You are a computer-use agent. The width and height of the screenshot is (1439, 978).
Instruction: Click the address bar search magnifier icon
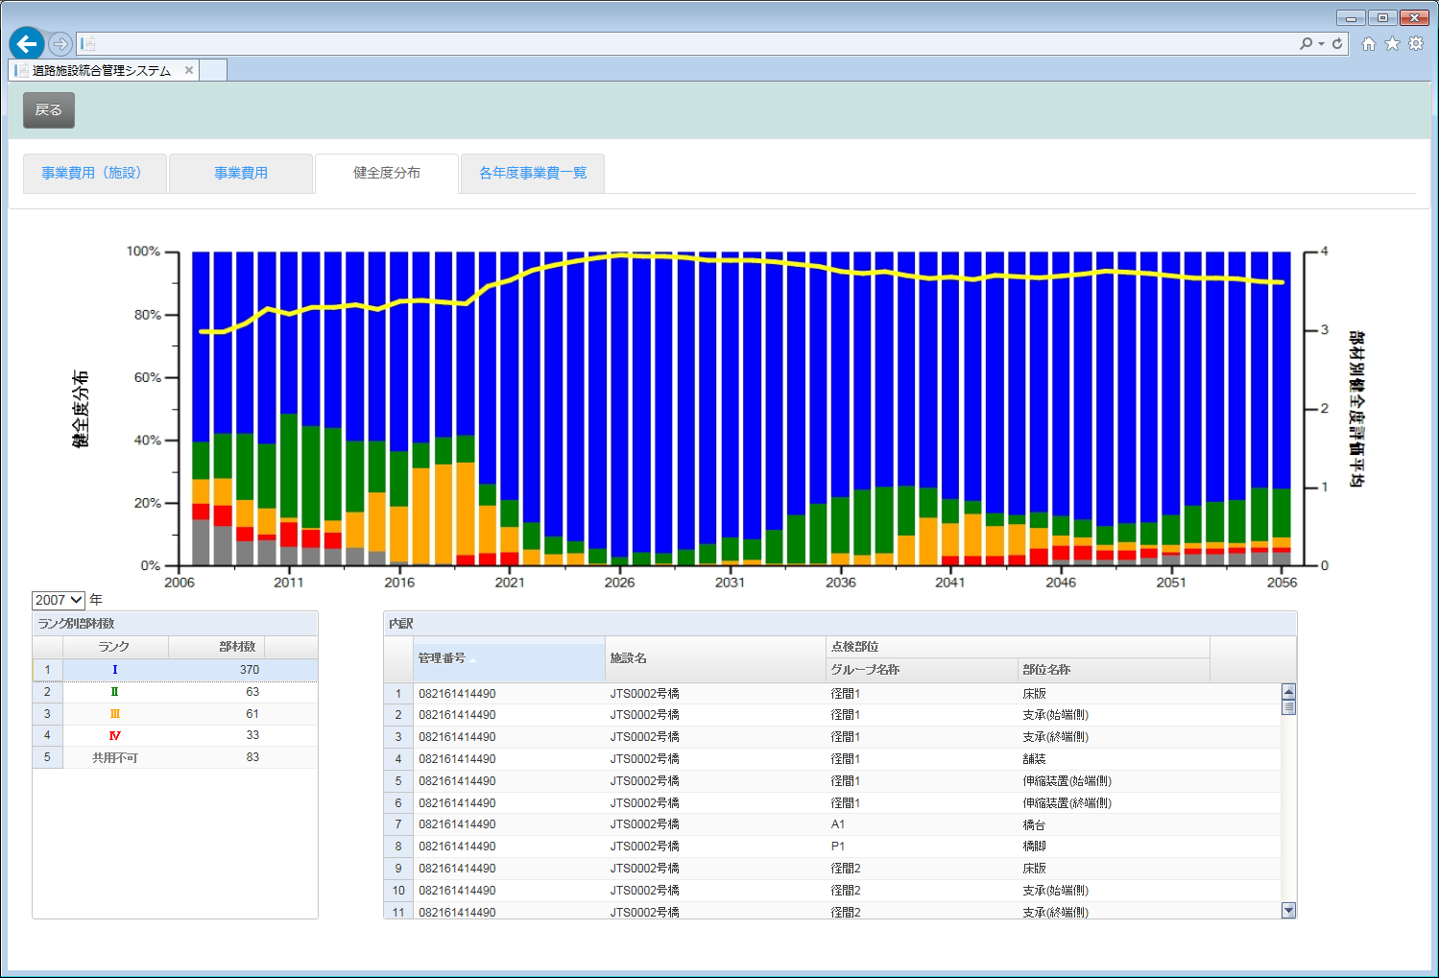[x=1306, y=43]
